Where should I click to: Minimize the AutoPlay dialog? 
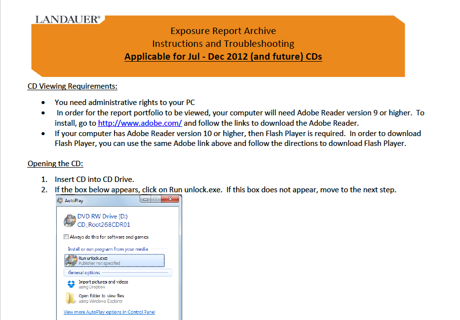pyautogui.click(x=146, y=200)
